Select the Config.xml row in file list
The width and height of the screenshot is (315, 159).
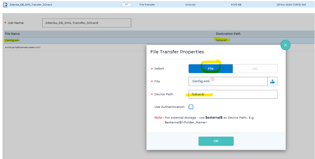pos(159,41)
